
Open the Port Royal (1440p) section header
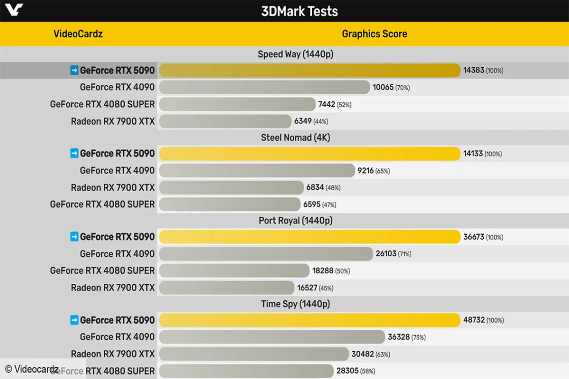(x=295, y=220)
